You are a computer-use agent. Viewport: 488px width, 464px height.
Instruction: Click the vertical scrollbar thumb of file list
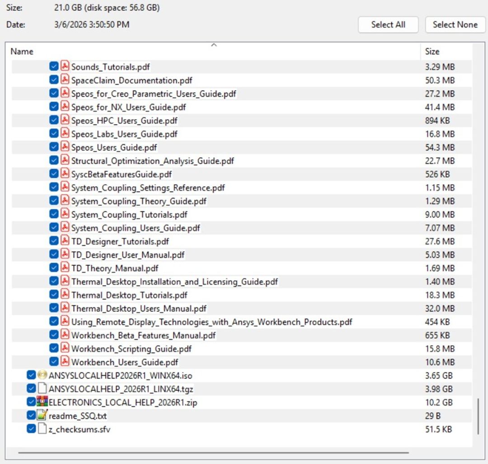click(x=479, y=416)
